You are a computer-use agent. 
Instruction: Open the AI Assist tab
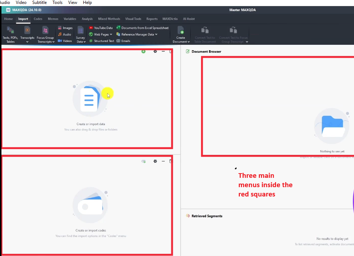(x=188, y=19)
